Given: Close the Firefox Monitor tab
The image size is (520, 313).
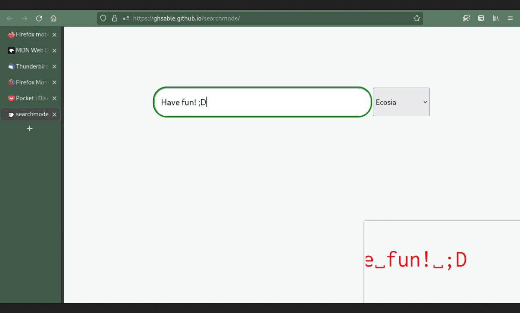Looking at the screenshot, I should 54,83.
